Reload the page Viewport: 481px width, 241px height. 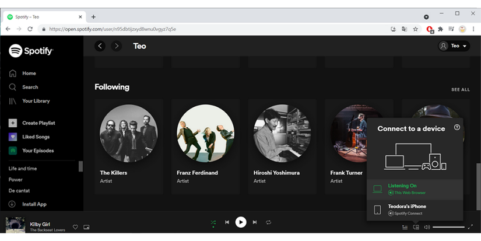coord(30,29)
